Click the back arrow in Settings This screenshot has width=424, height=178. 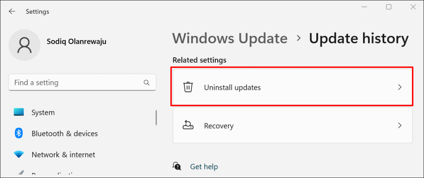pos(12,12)
